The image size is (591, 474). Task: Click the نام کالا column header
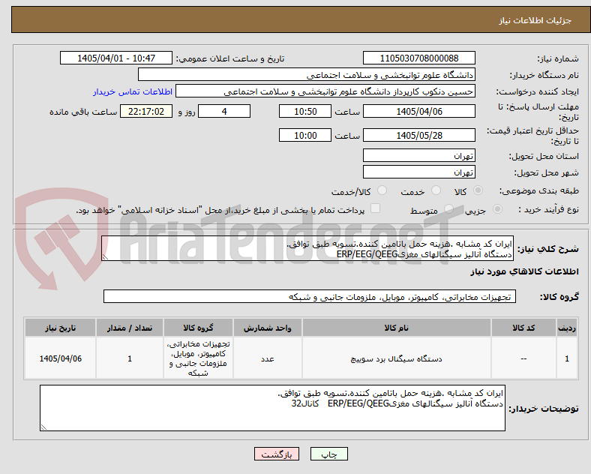pyautogui.click(x=397, y=328)
